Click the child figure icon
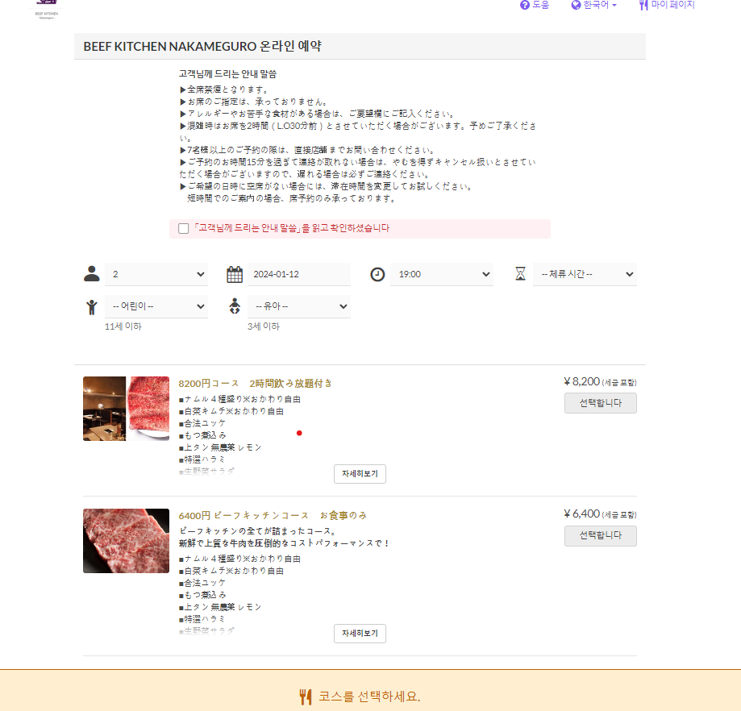The height and width of the screenshot is (711, 741). pos(92,307)
